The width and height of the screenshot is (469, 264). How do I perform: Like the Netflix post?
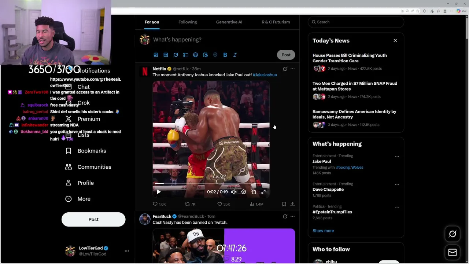coord(224,204)
